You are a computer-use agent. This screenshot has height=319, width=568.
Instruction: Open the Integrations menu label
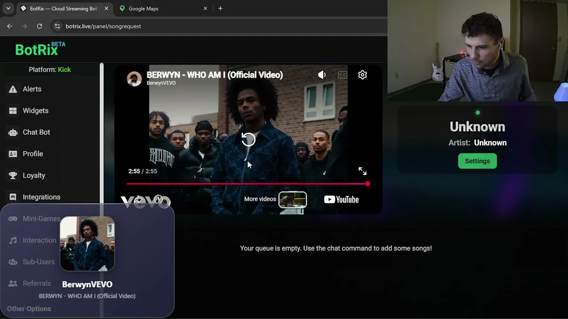[41, 197]
